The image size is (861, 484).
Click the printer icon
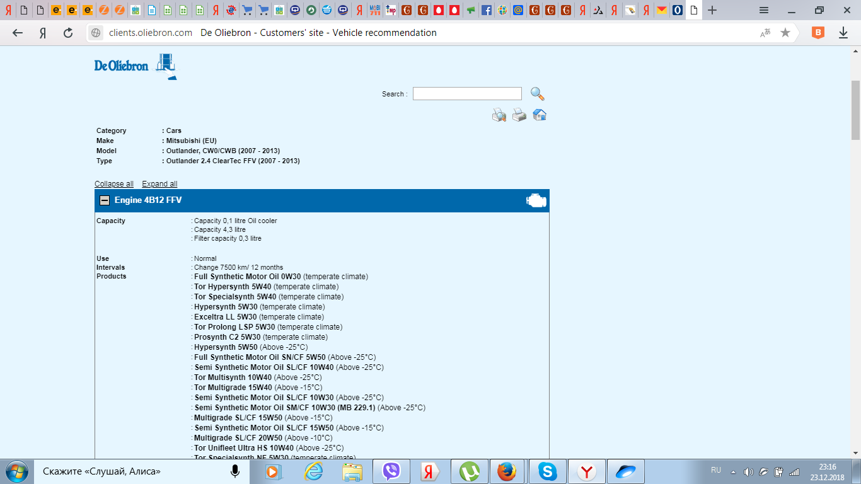coord(519,115)
